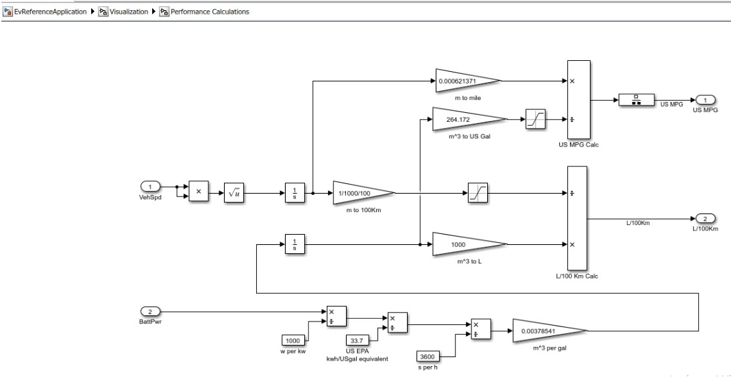Select the divide block fed by 3600 constant
Image resolution: width=731 pixels, height=377 pixels.
tap(481, 328)
